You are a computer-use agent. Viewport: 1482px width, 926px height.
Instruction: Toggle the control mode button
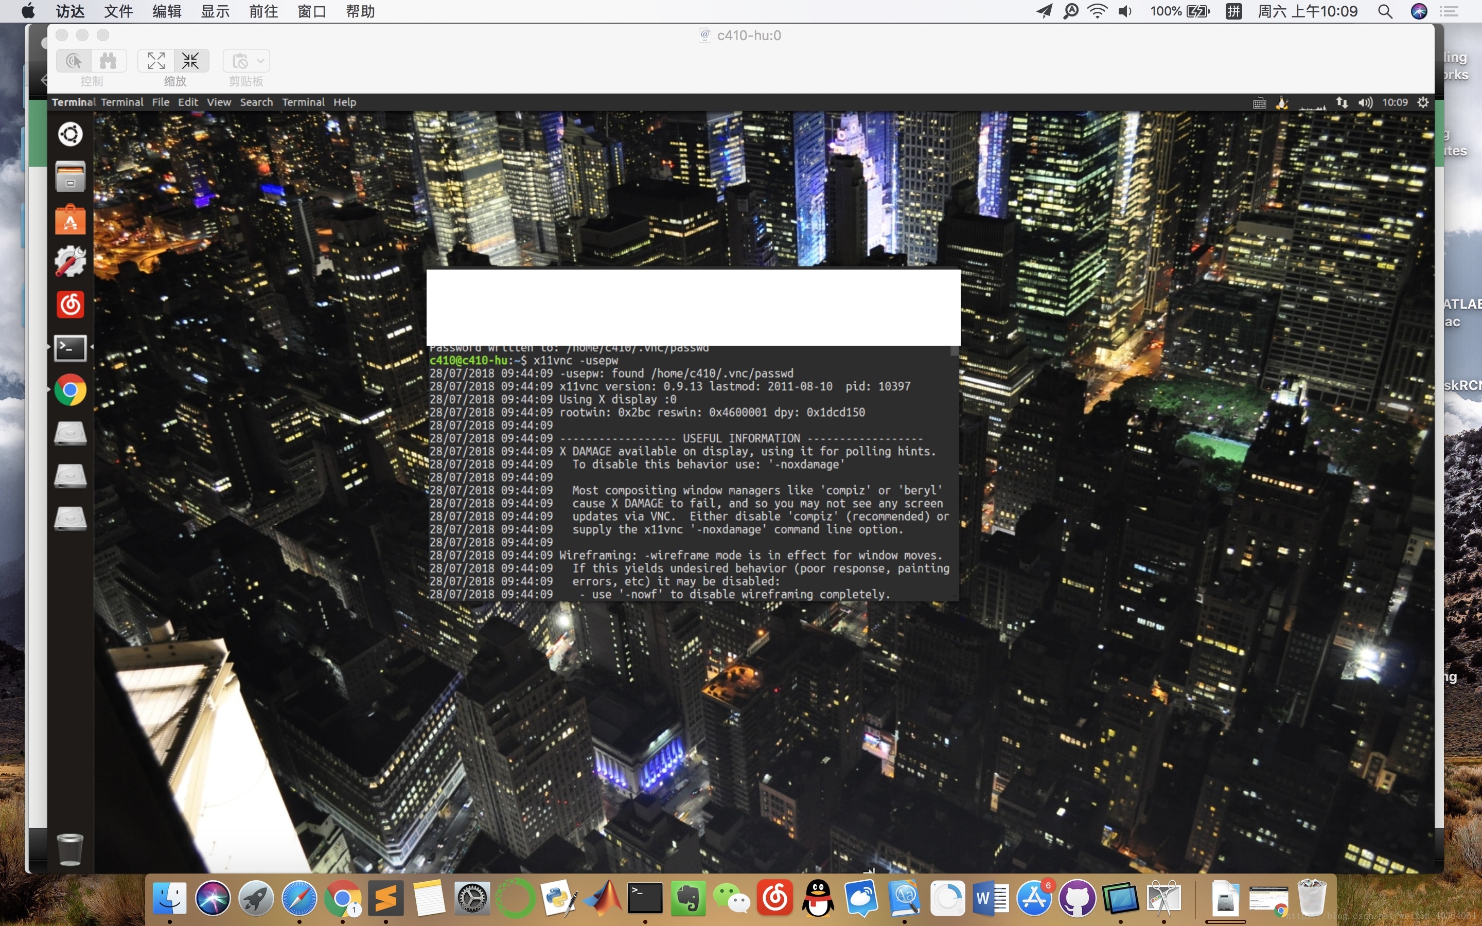(x=74, y=61)
